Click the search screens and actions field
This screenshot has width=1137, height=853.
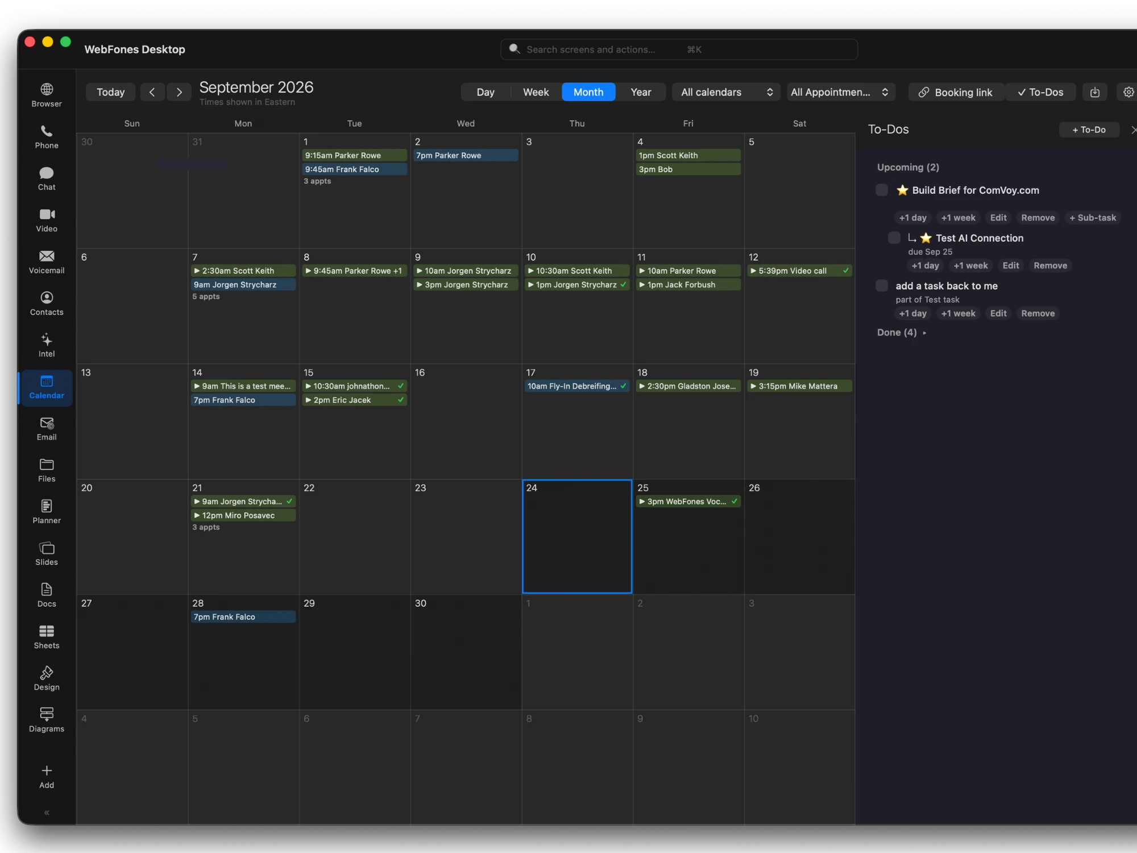pos(679,49)
